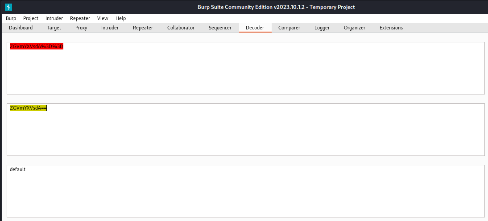
Task: Select the Proxy tab
Action: [81, 28]
